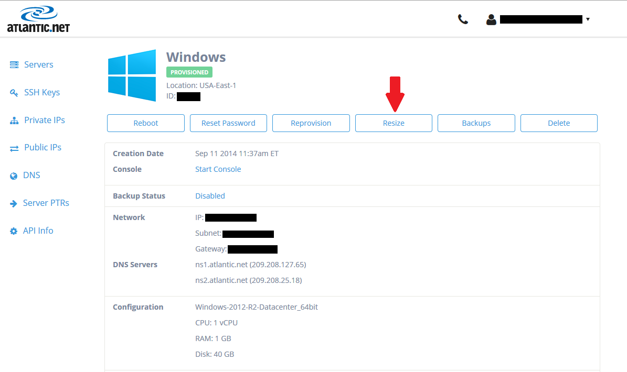
Task: Open the Servers menu item
Action: point(38,64)
